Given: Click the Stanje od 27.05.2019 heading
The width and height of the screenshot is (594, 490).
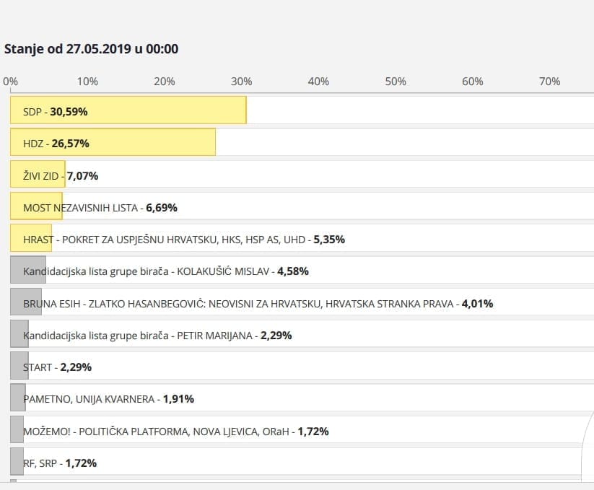Looking at the screenshot, I should tap(92, 49).
